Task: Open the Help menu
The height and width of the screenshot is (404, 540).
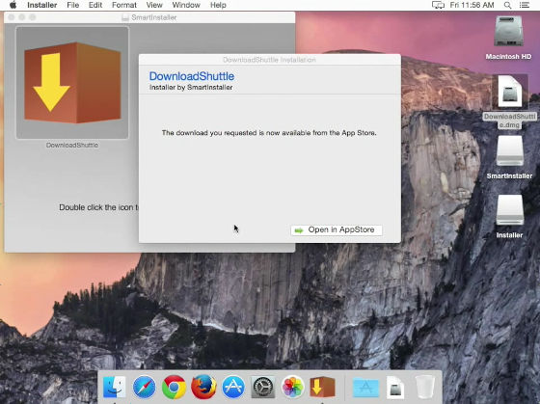Action: [x=218, y=5]
